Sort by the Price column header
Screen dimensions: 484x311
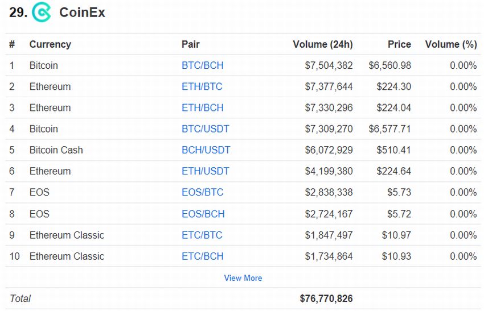point(399,44)
